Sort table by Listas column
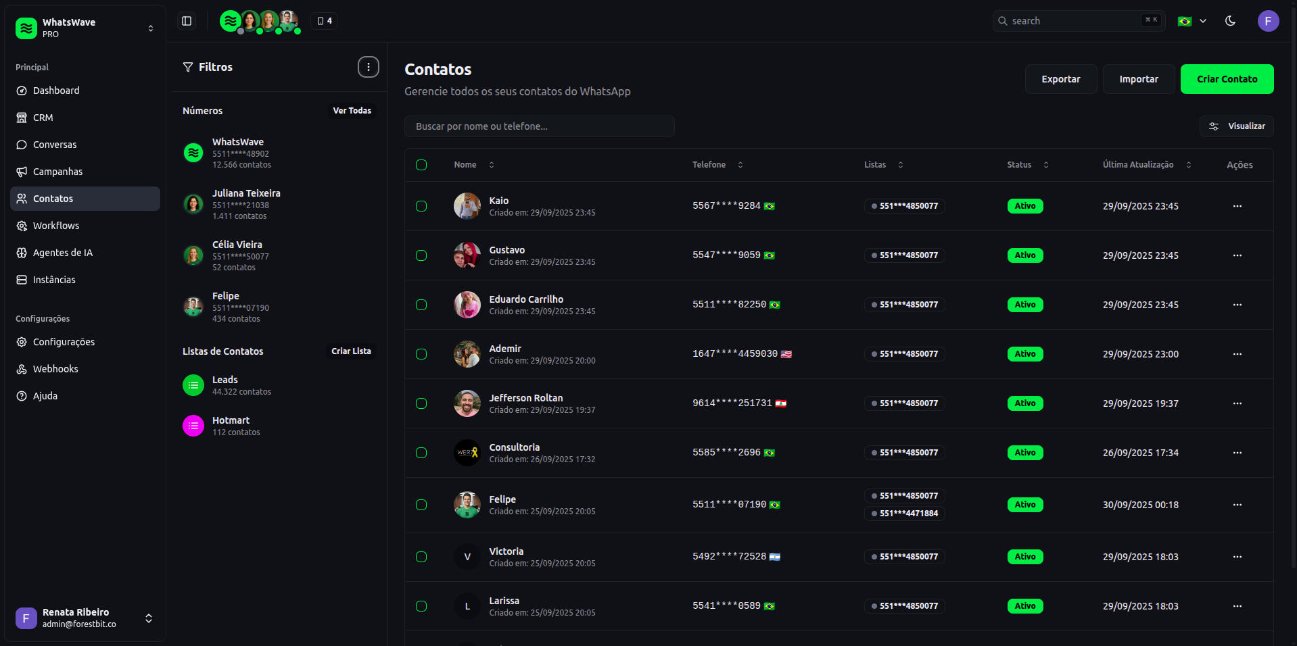The image size is (1297, 646). tap(883, 165)
